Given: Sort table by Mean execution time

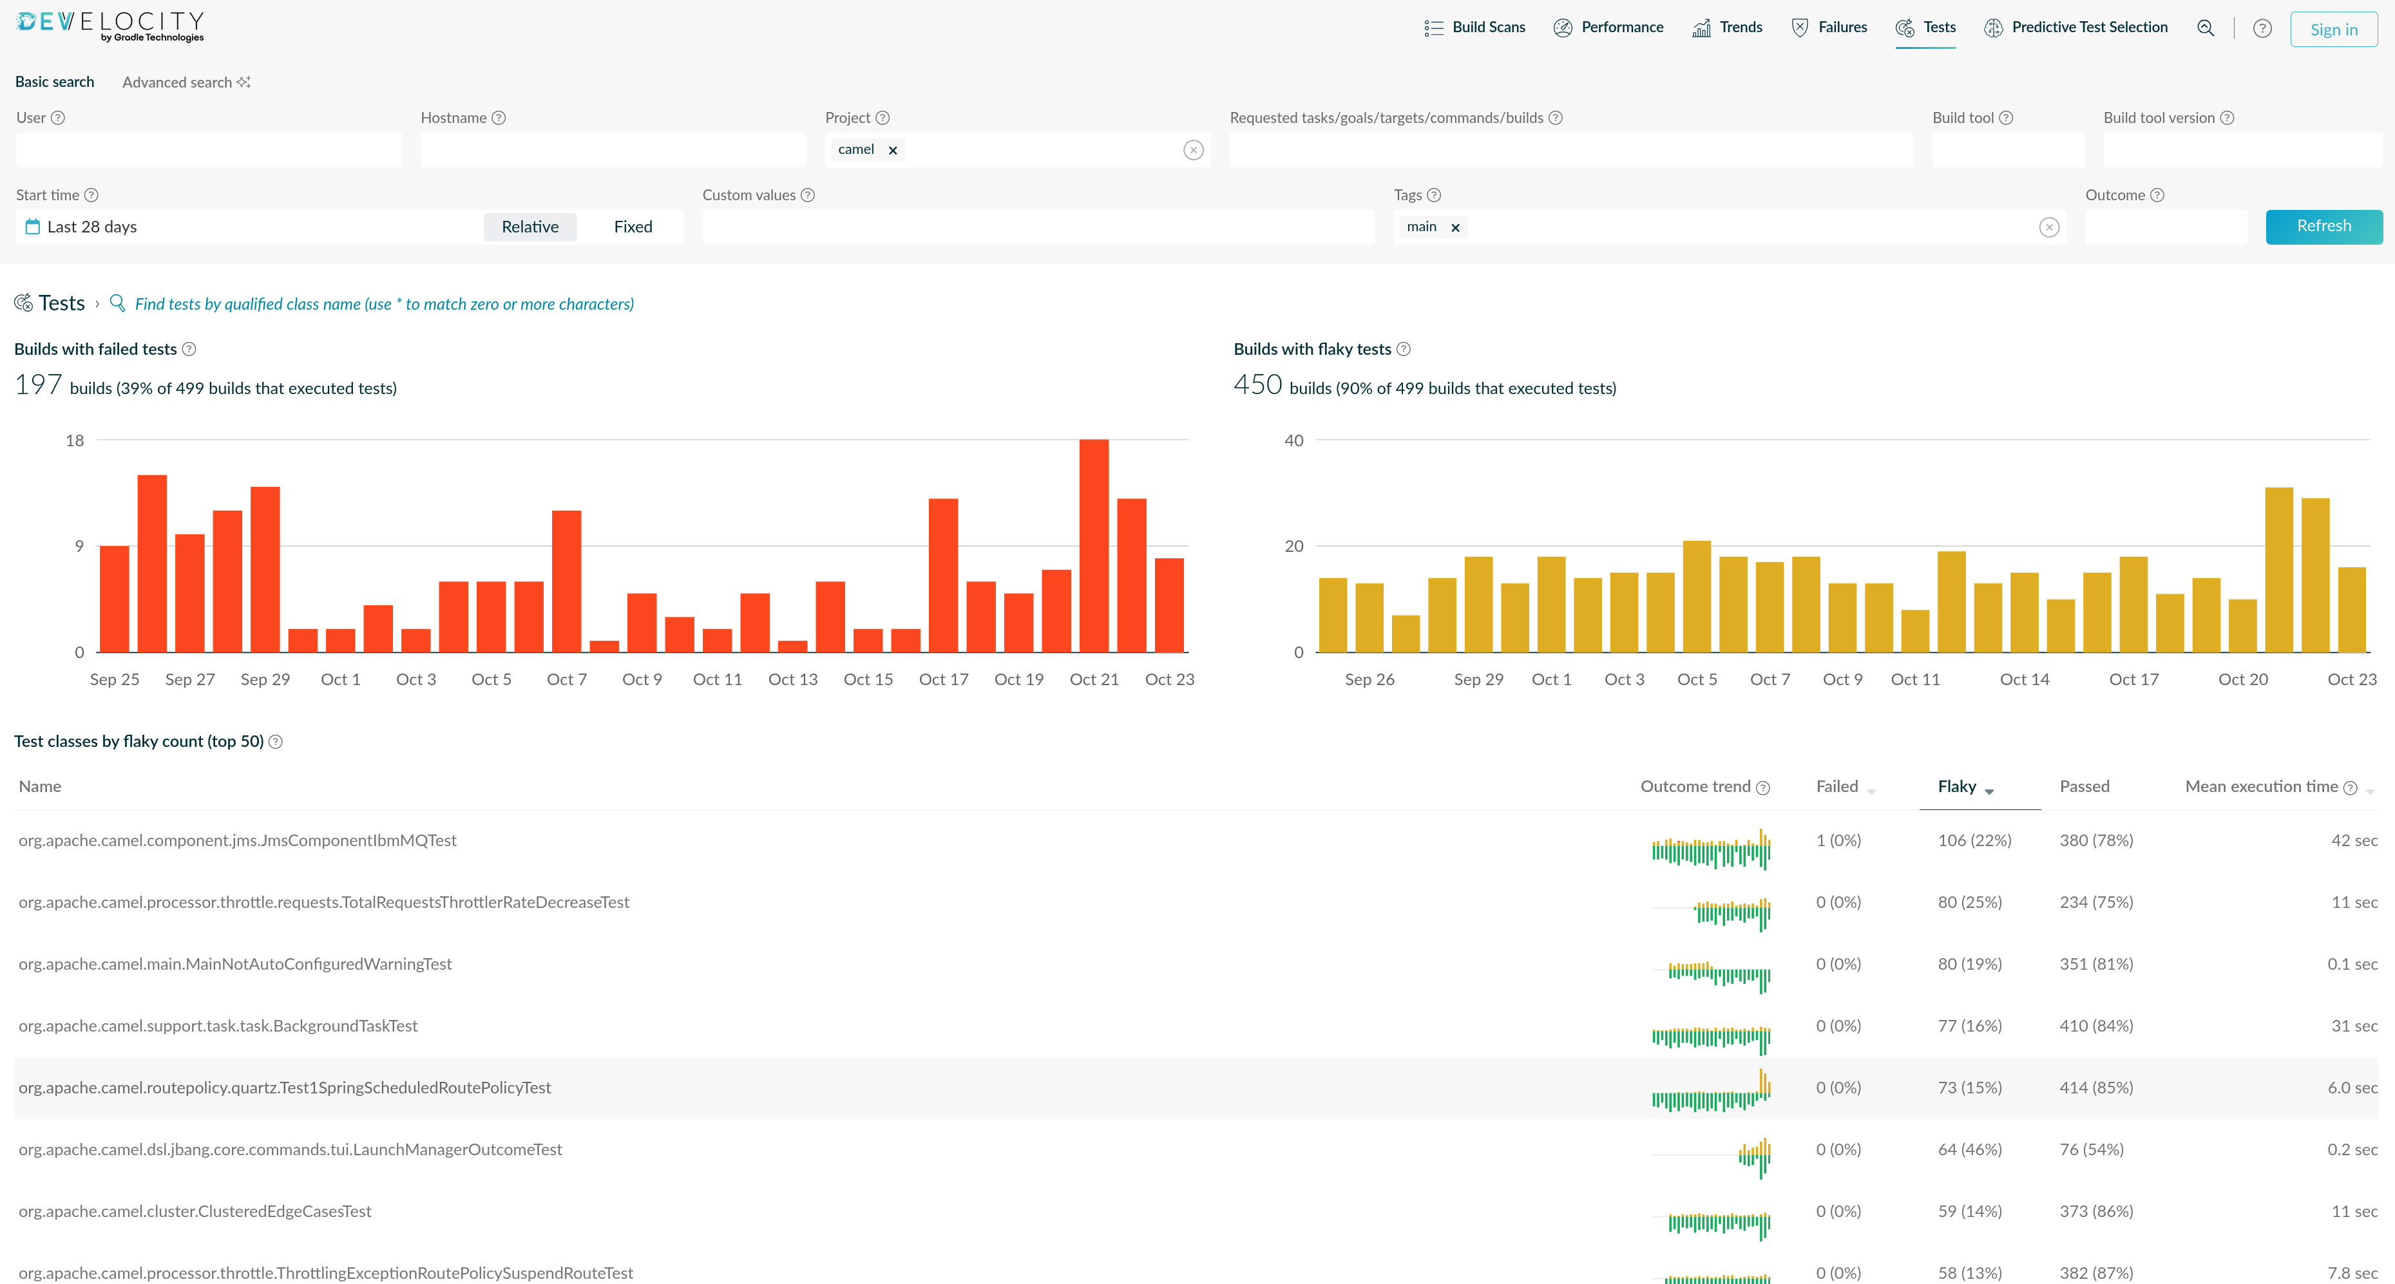Looking at the screenshot, I should [x=2280, y=787].
